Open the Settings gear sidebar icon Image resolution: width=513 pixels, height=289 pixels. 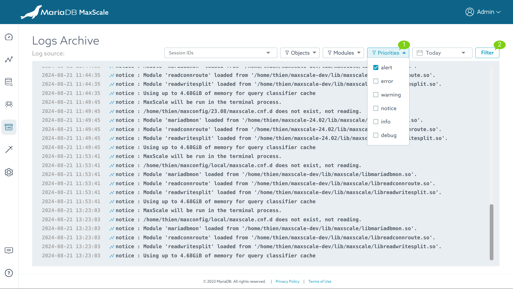(x=9, y=172)
